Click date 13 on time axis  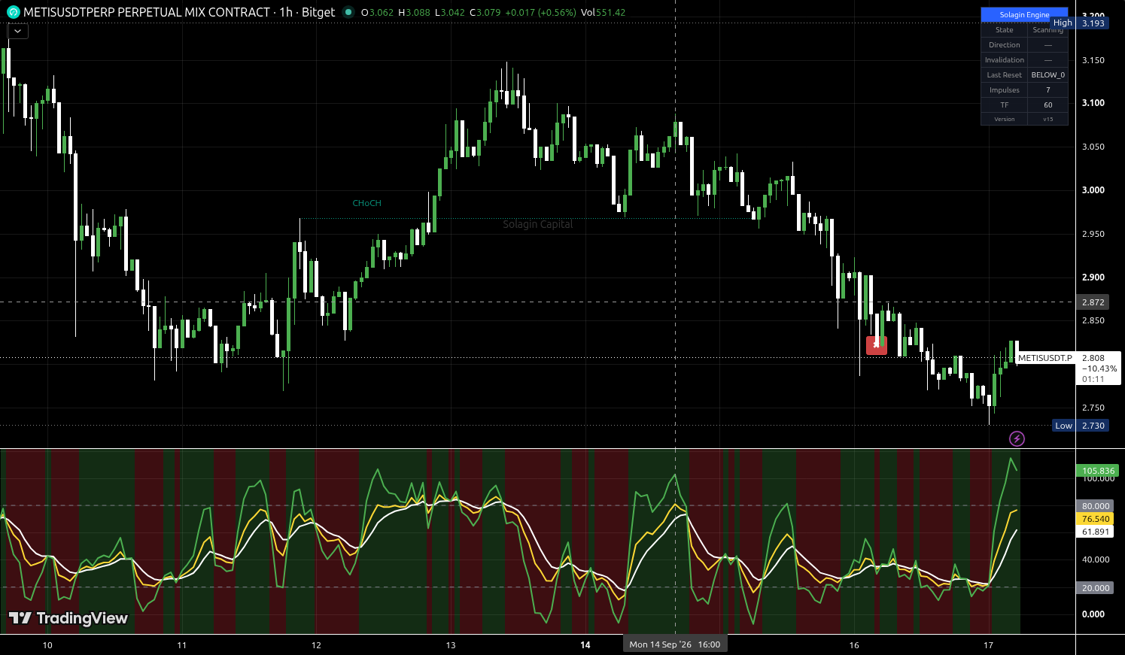tap(451, 645)
